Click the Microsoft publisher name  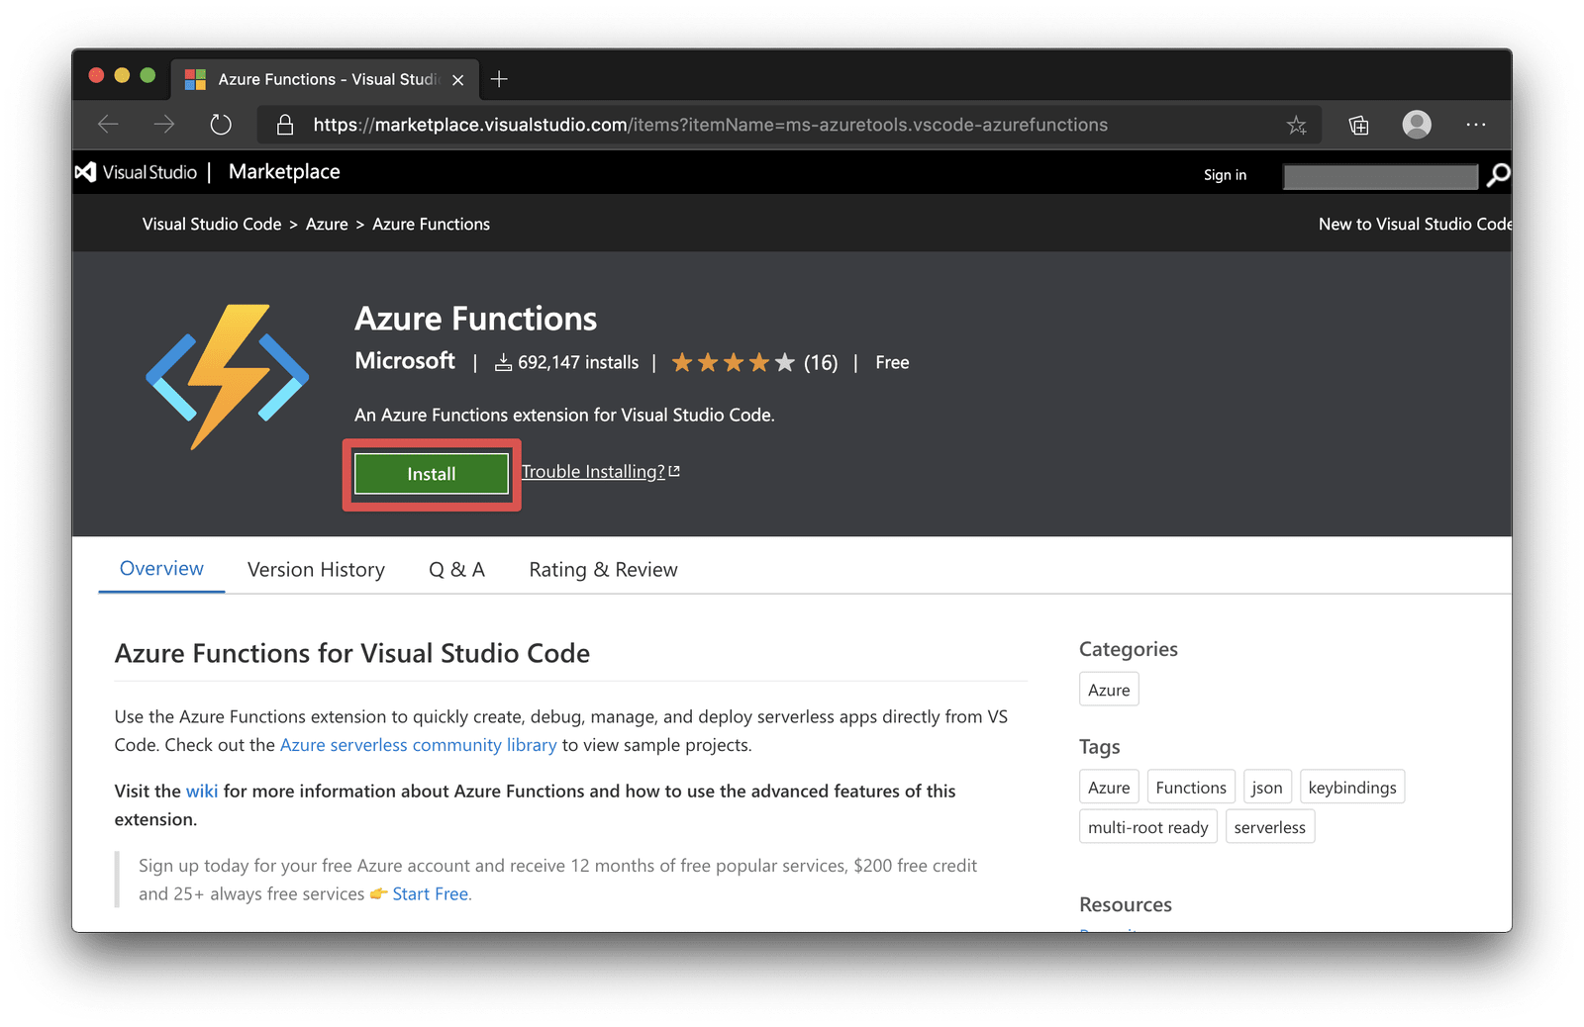click(x=405, y=361)
